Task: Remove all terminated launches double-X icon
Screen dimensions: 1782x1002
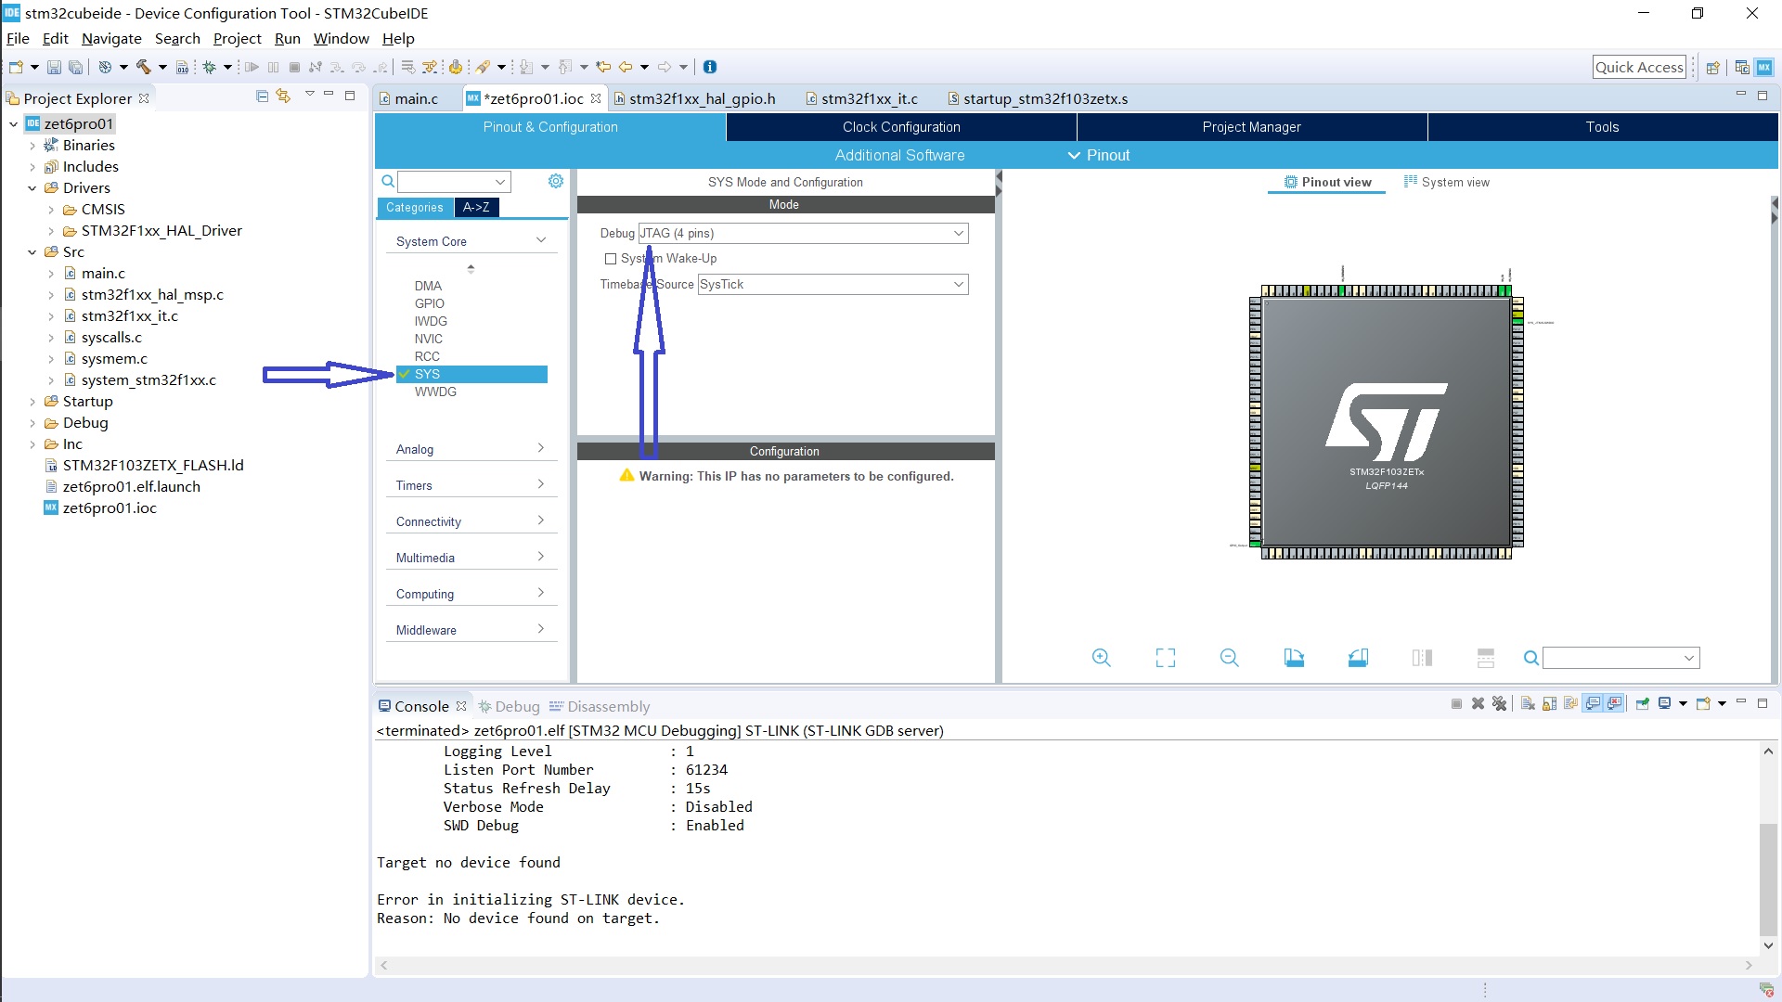Action: coord(1499,703)
